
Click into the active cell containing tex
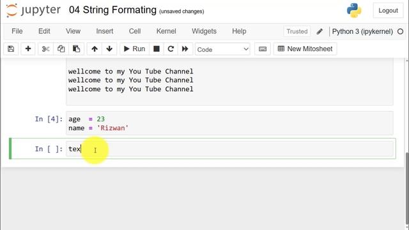pyautogui.click(x=229, y=149)
